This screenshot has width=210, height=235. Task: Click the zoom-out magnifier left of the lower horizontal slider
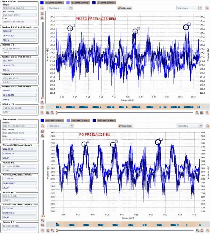coord(52,230)
